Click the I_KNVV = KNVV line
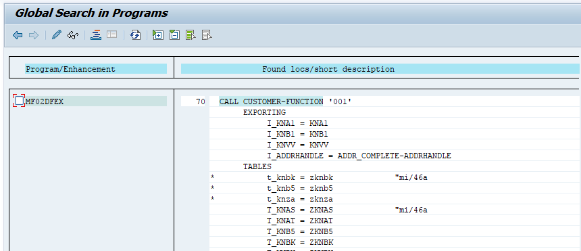Image resolution: width=581 pixels, height=251 pixels. point(297,145)
